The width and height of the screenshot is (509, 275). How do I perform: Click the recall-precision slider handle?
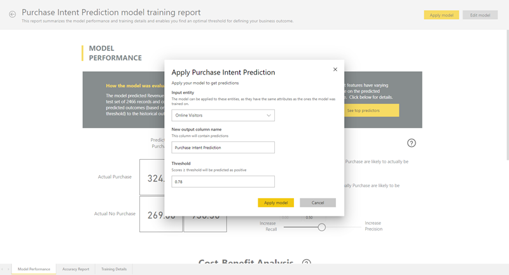coord(322,227)
